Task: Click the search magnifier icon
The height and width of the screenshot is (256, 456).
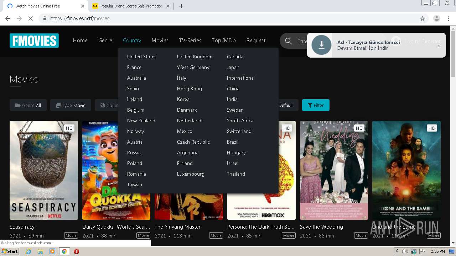Action: tap(289, 41)
